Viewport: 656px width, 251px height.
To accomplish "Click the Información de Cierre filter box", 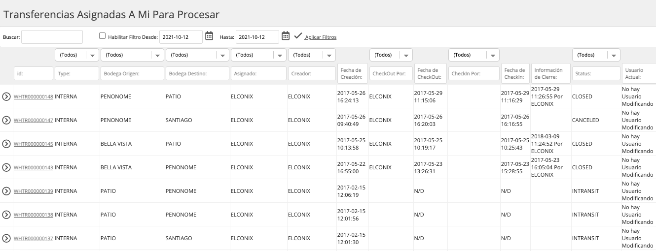I will click(x=550, y=73).
